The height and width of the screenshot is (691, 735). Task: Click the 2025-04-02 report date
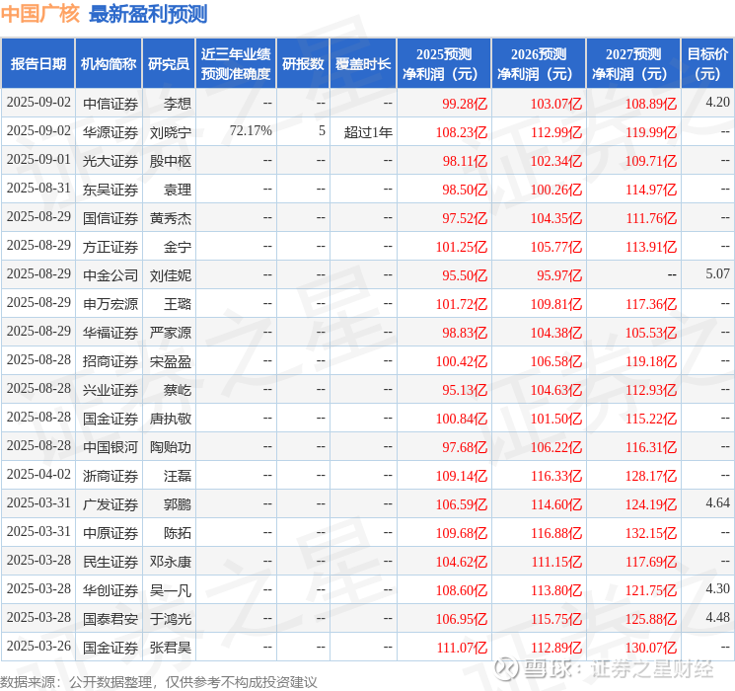pyautogui.click(x=38, y=474)
